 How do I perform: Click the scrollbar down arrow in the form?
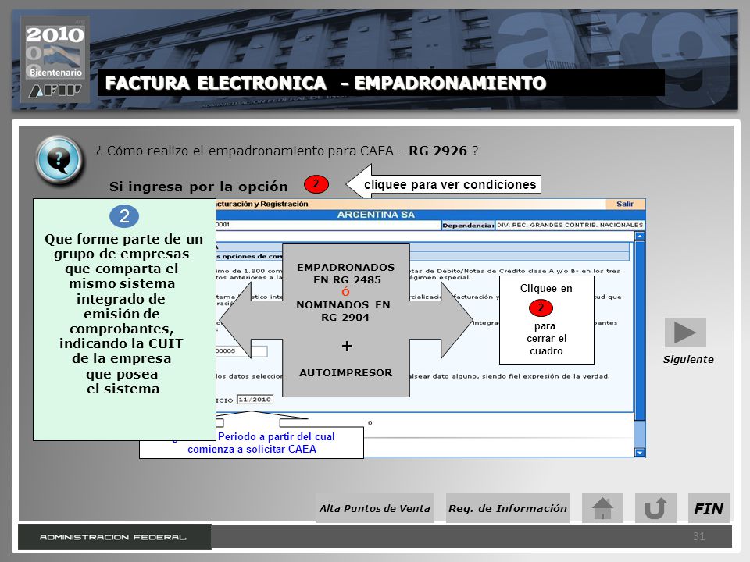(640, 452)
